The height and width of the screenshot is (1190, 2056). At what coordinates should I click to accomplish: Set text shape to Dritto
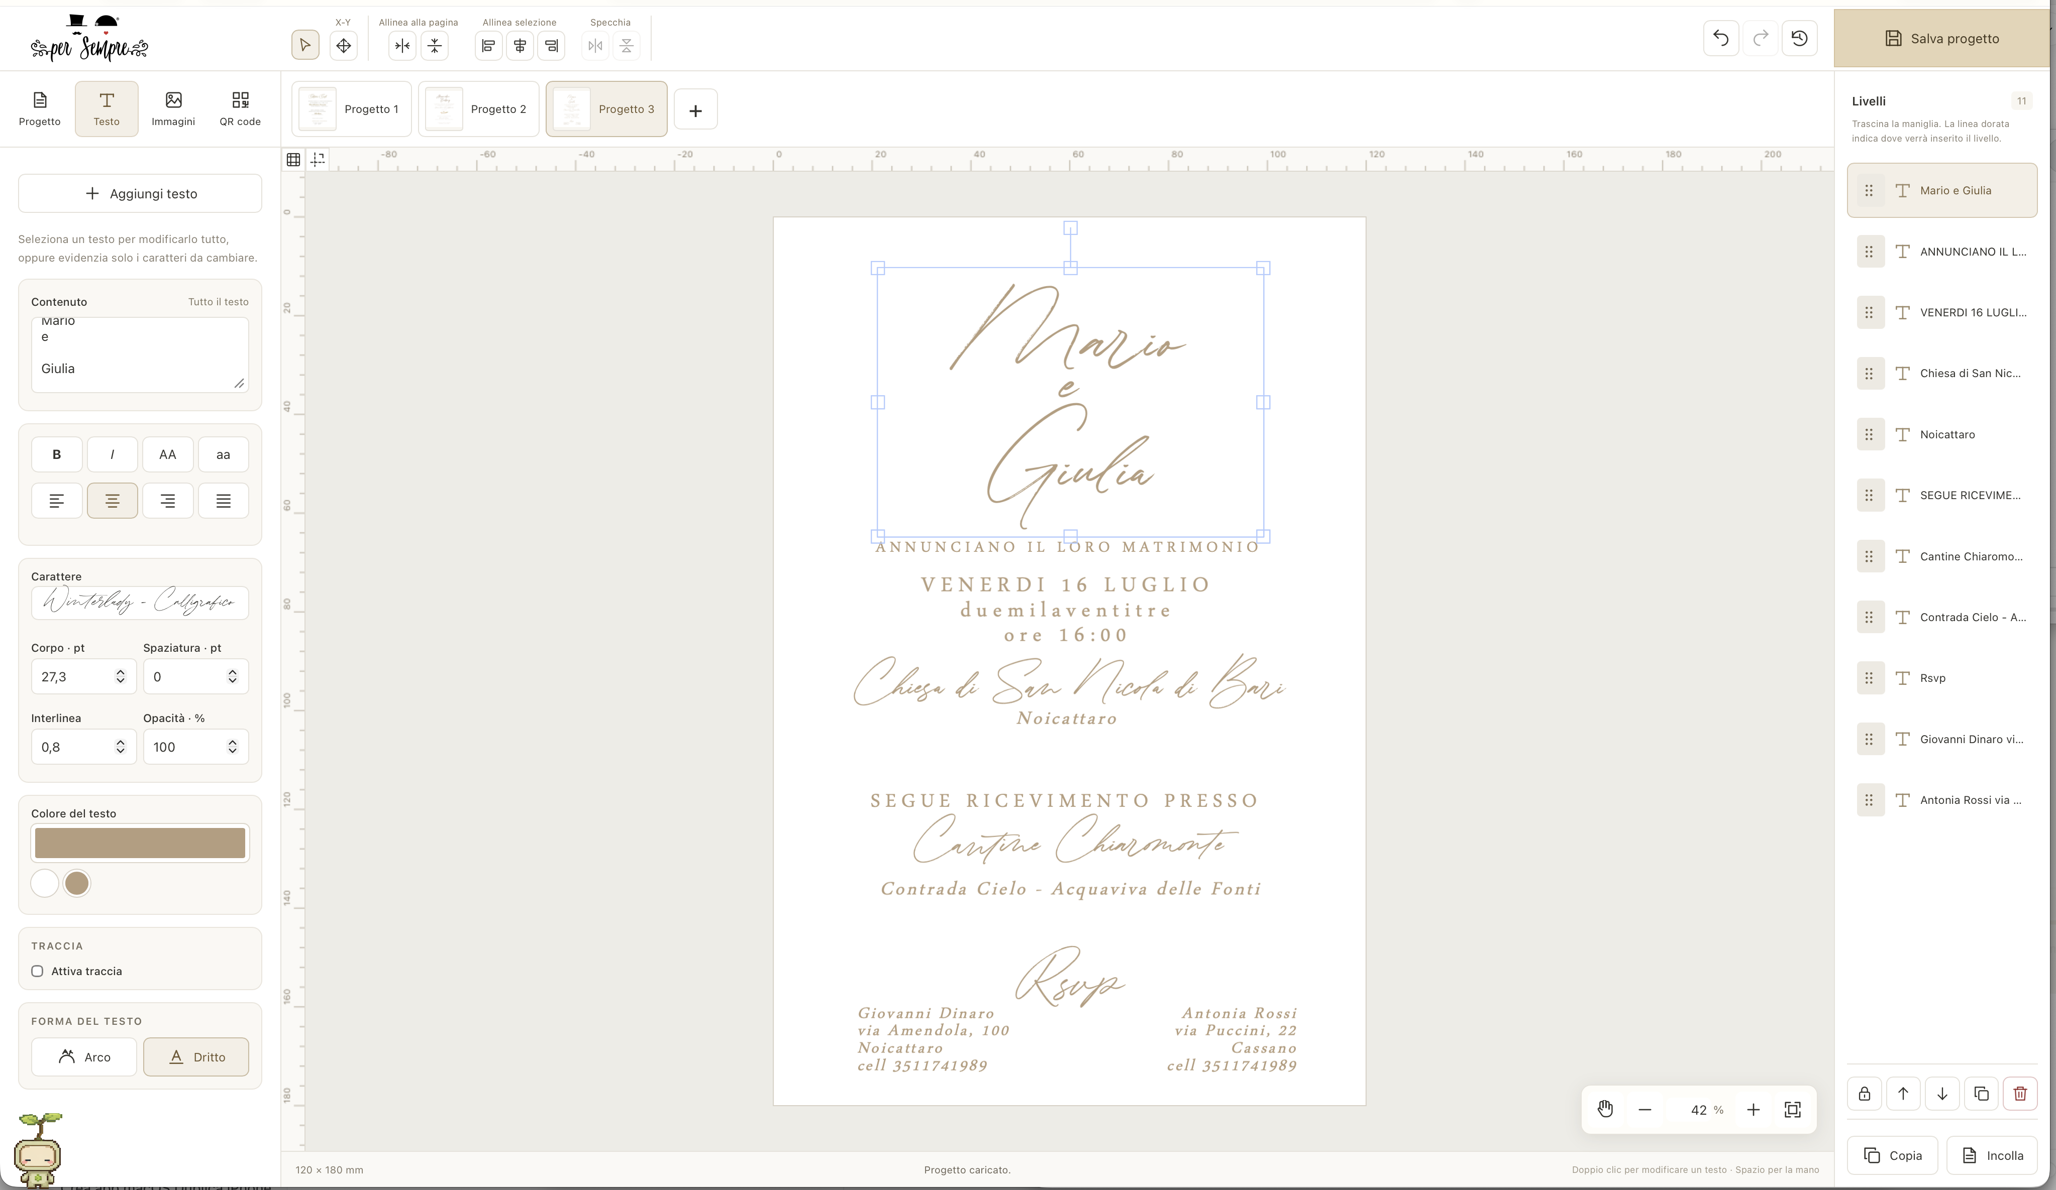point(196,1056)
